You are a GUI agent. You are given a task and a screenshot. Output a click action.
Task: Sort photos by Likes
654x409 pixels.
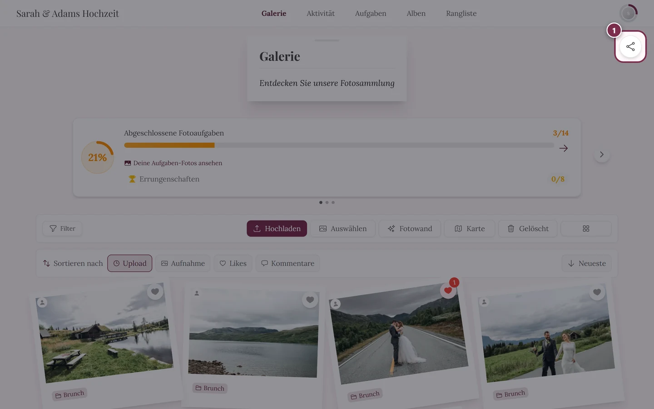233,264
